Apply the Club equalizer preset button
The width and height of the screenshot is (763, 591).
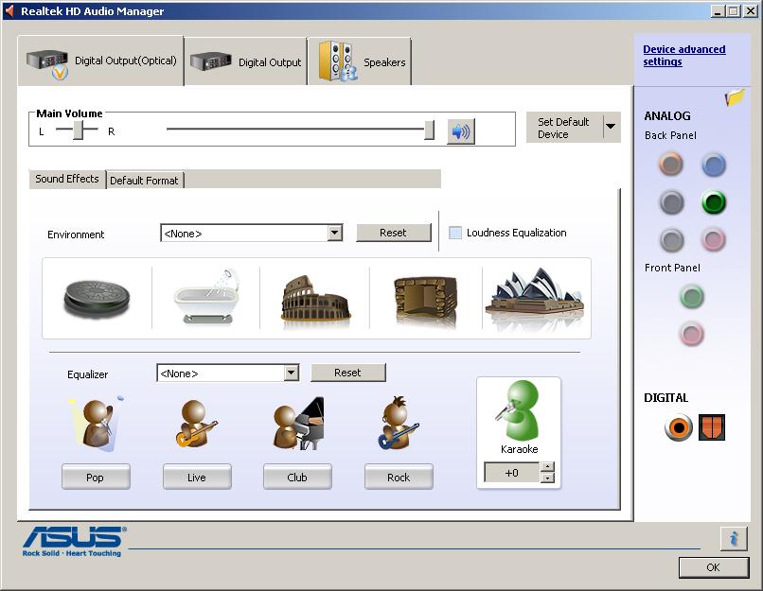(297, 477)
